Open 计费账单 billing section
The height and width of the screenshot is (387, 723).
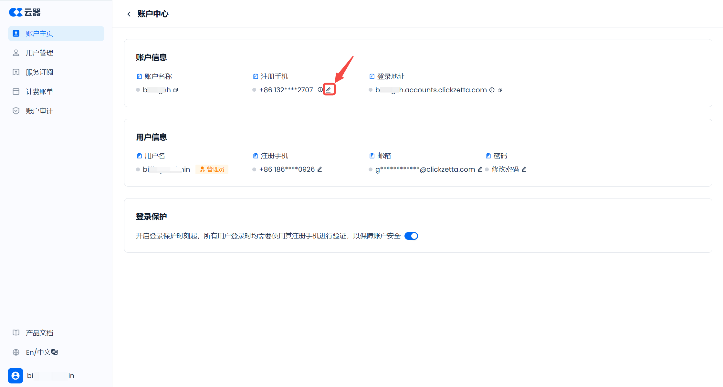coord(39,92)
